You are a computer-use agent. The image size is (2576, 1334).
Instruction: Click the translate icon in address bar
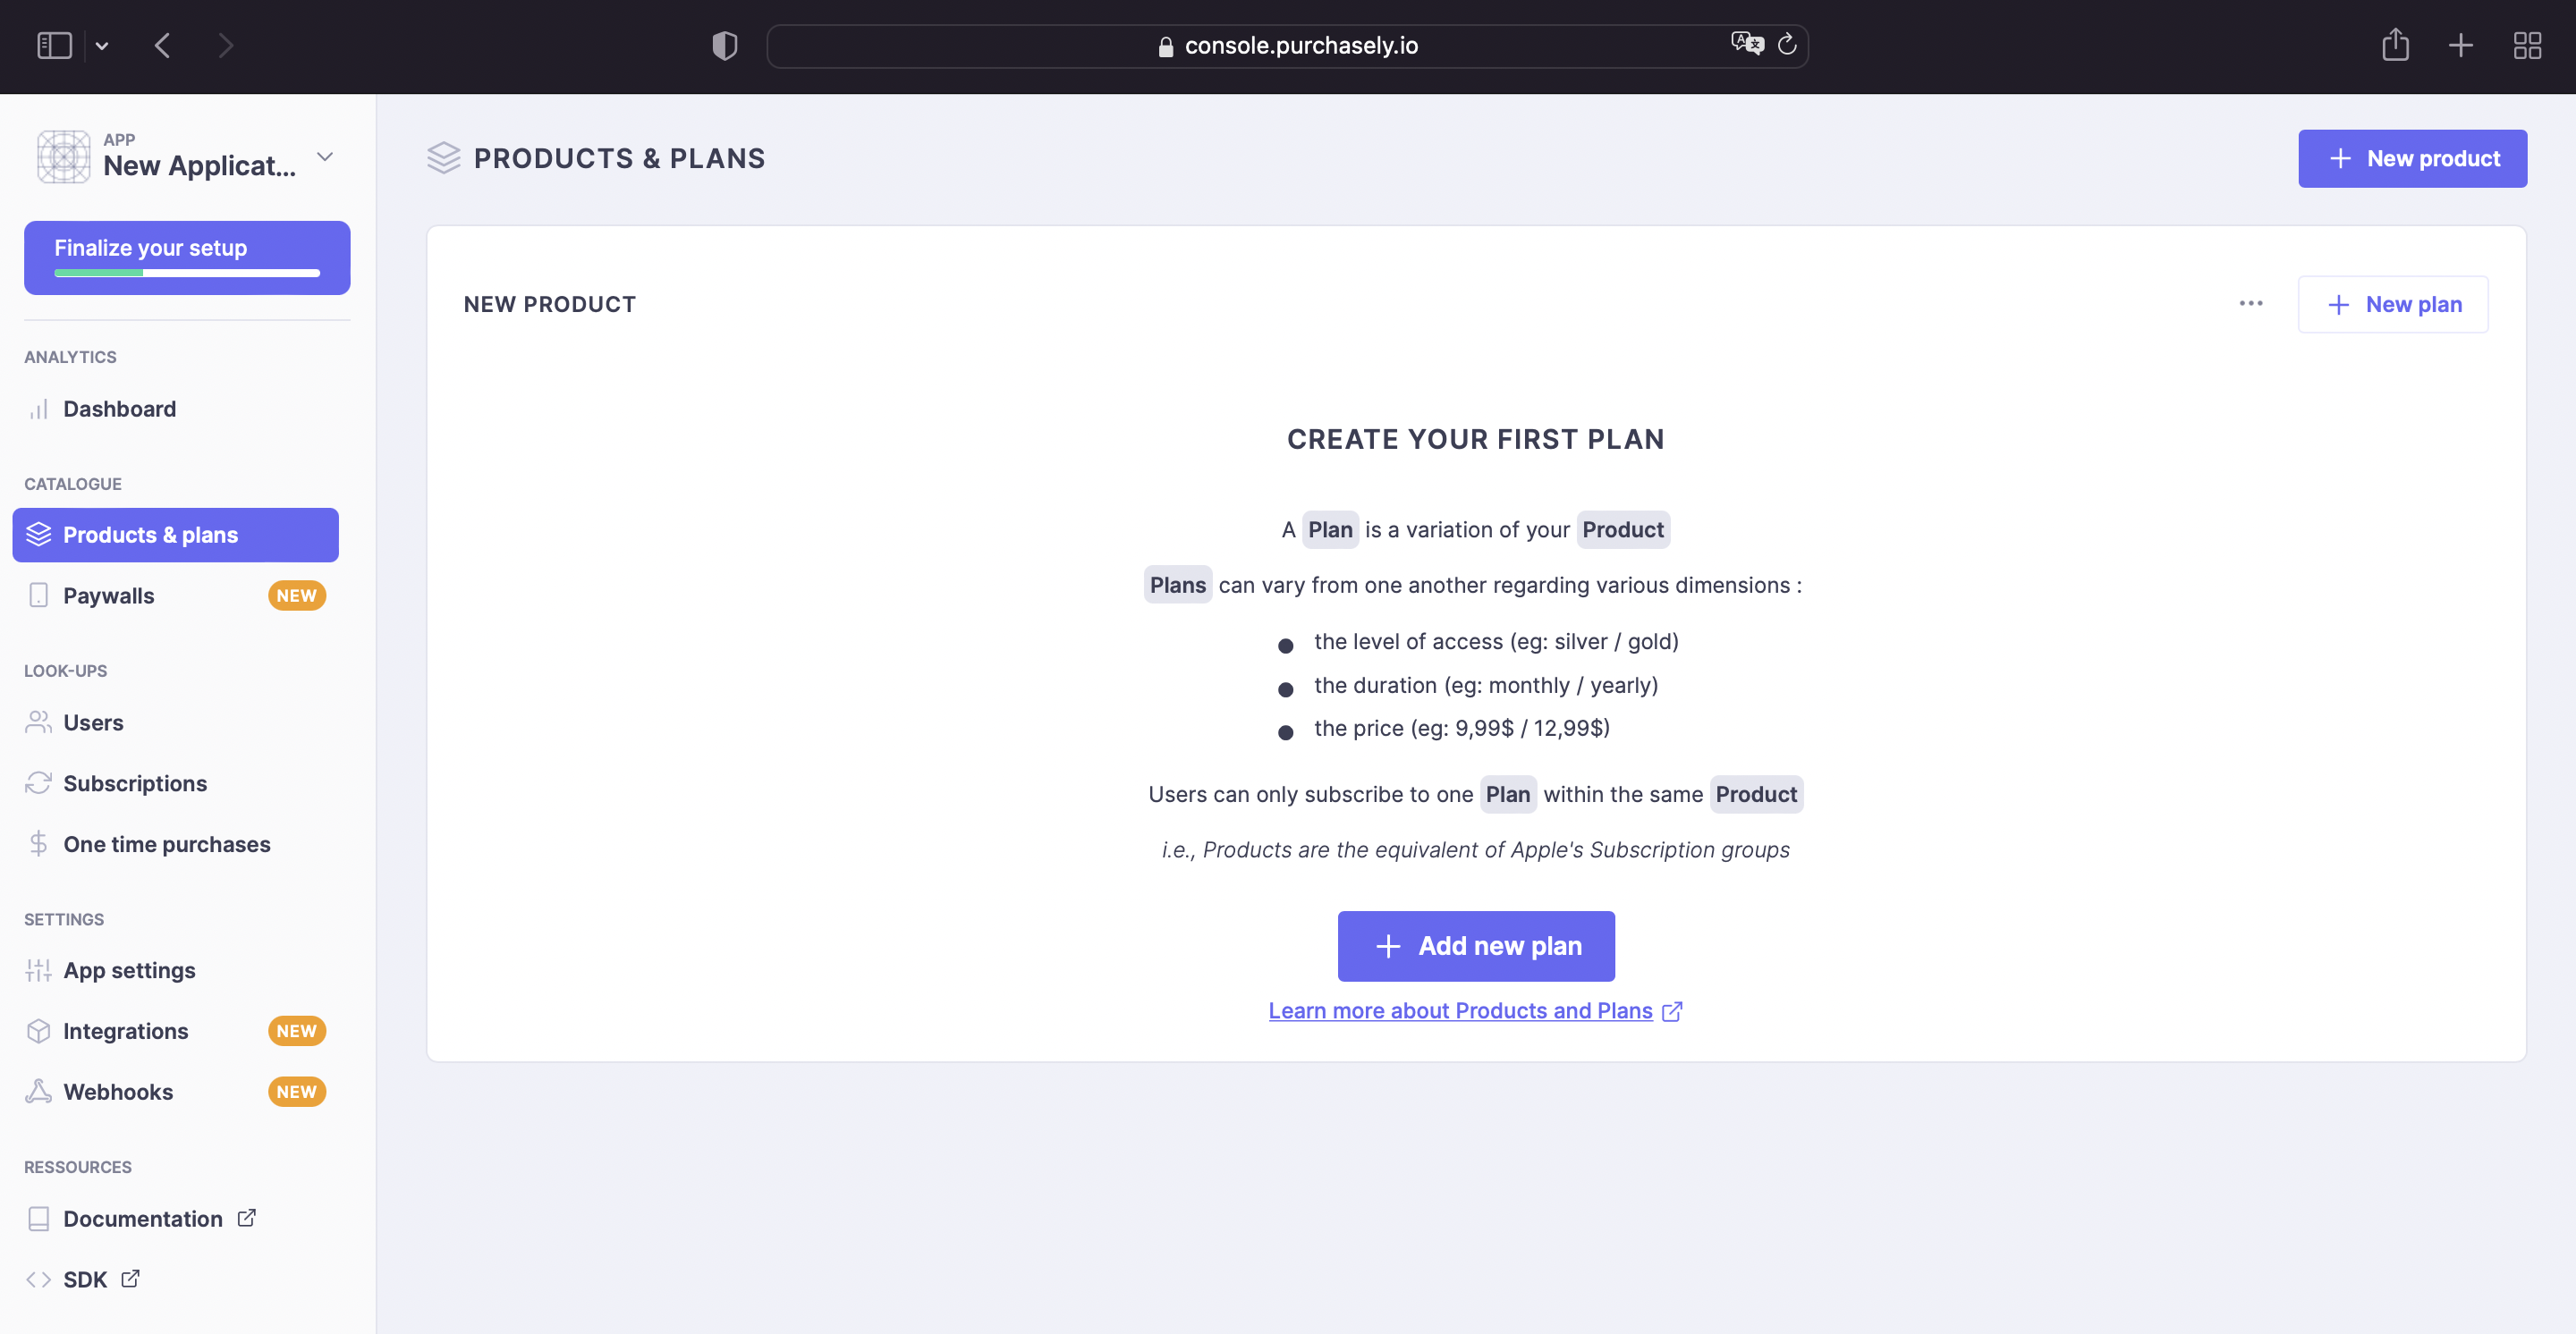coord(1747,44)
